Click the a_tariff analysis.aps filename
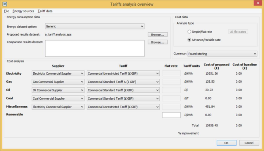Viewport: 264px width, 151px height. [58, 34]
